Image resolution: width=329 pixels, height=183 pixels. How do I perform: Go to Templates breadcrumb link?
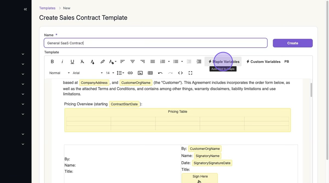click(47, 8)
